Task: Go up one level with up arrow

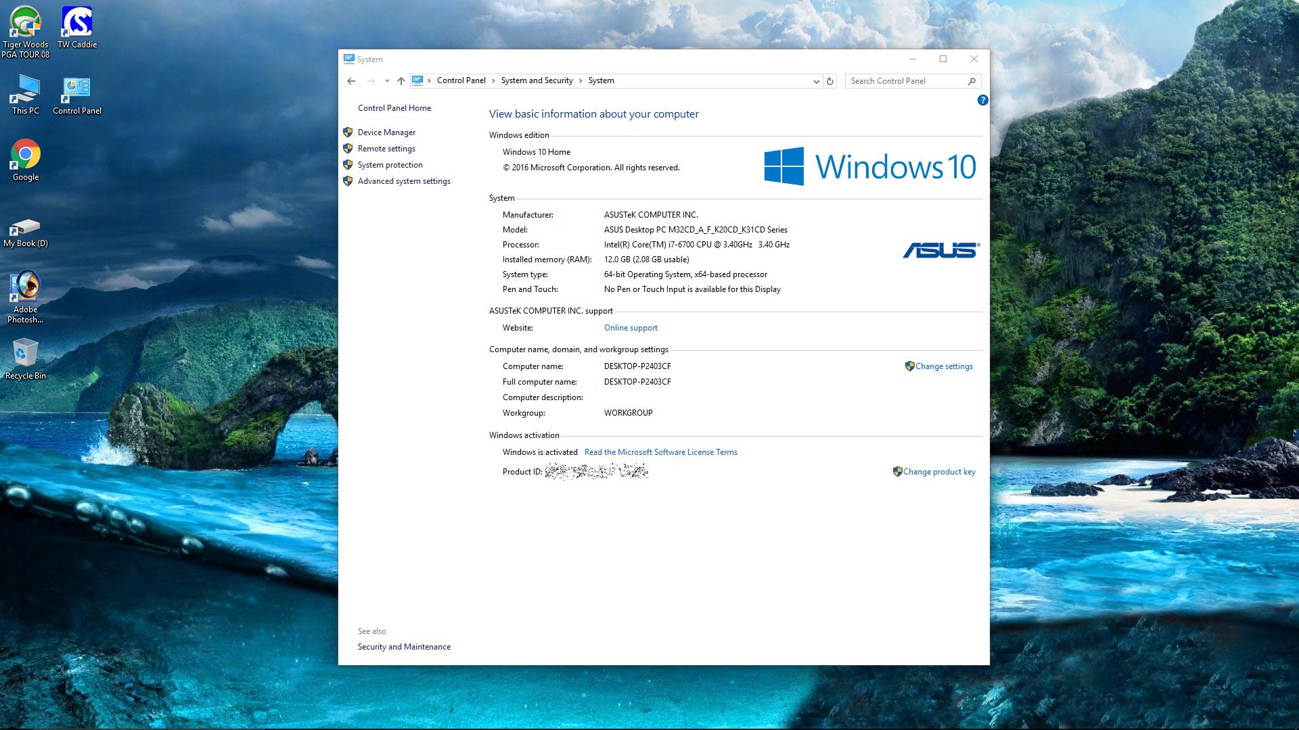Action: click(x=401, y=81)
